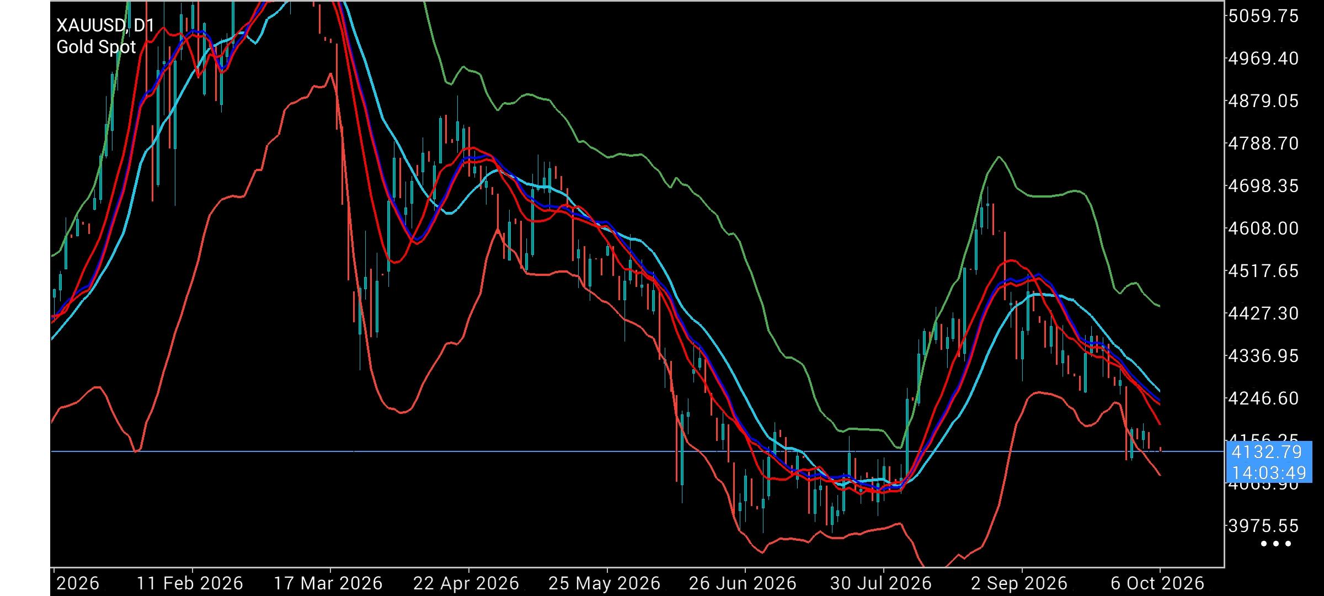Viewport: 1324px width, 596px height.
Task: Click the 26 Jun 2026 date label
Action: pos(743,583)
